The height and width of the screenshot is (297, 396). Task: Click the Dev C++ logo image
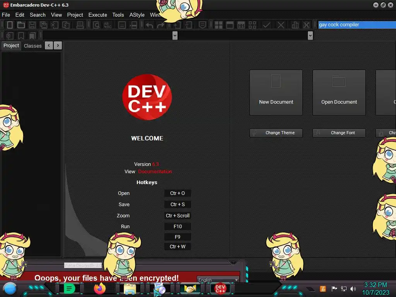(x=147, y=97)
